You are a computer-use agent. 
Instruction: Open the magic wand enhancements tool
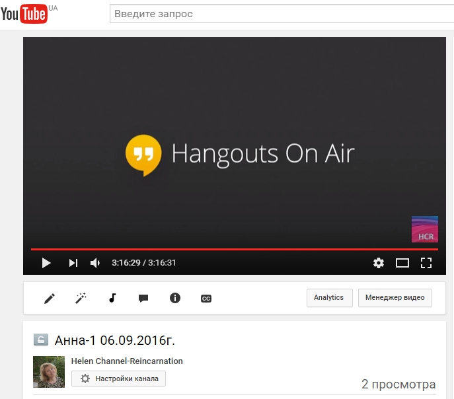[81, 299]
